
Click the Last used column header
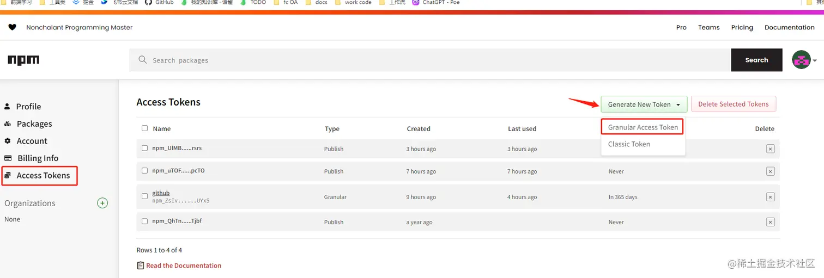522,129
